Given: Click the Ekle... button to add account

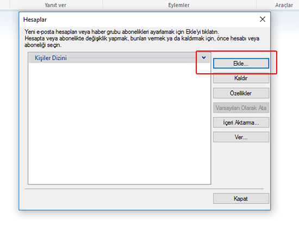Looking at the screenshot, I should pos(241,64).
